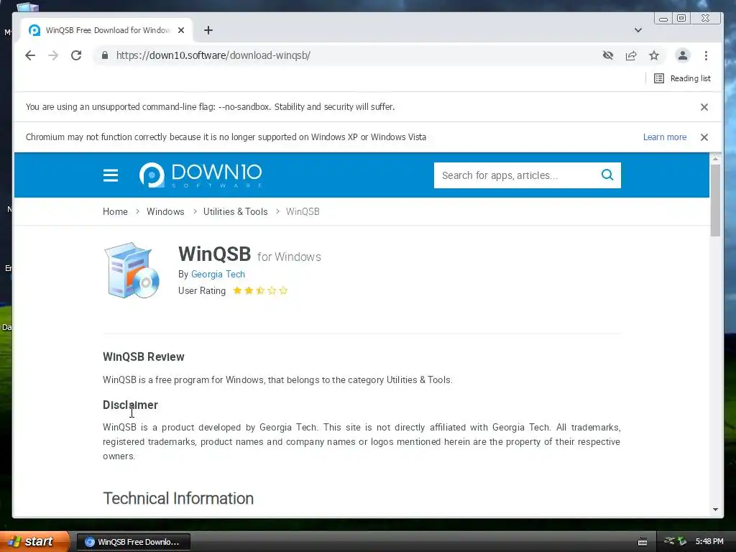Viewport: 736px width, 552px height.
Task: Click the fifth rating star
Action: pos(283,290)
